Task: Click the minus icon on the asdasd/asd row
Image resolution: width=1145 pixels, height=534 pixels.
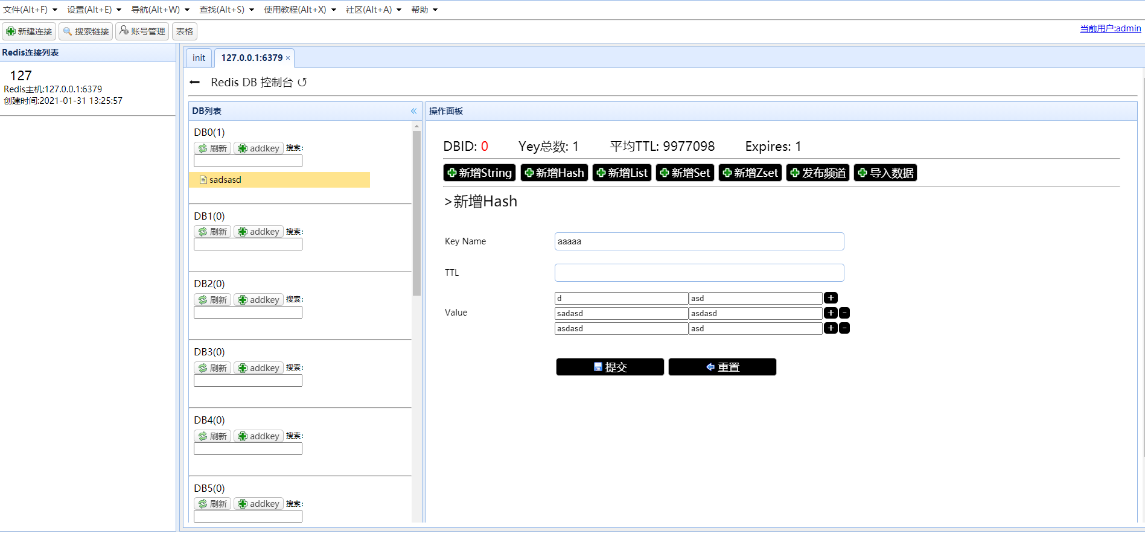Action: point(844,328)
